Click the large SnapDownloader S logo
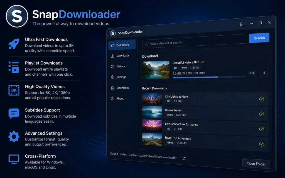Image resolution: width=285 pixels, height=178 pixels. (17, 16)
